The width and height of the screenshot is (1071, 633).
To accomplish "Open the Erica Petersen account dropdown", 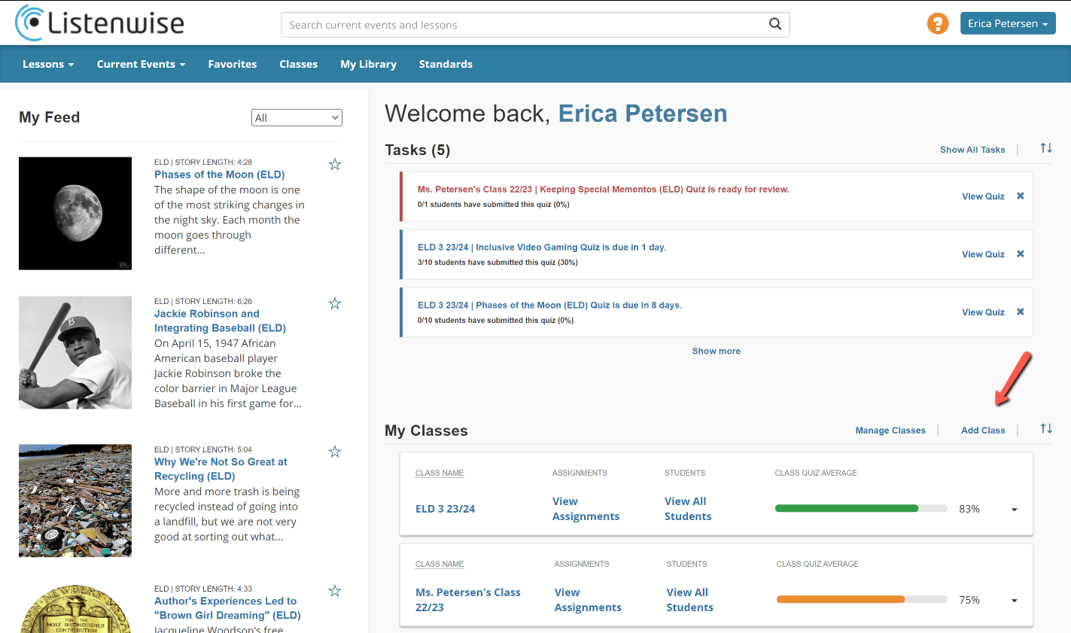I will pos(1008,23).
